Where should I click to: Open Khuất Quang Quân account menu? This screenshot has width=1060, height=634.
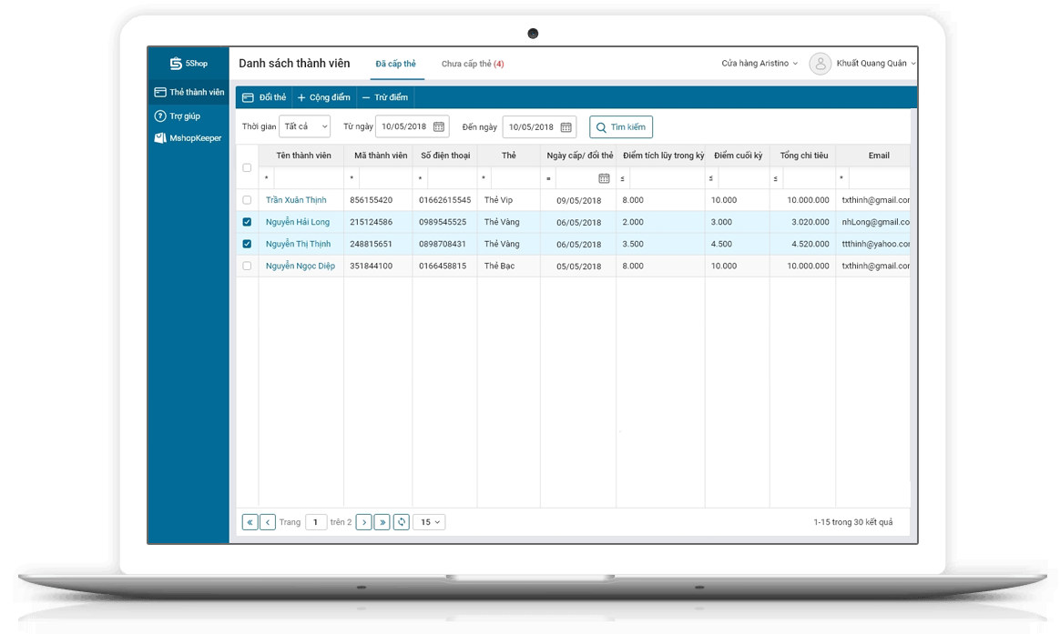[875, 63]
